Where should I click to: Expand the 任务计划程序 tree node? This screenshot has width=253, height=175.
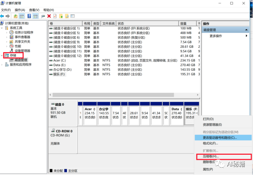pyautogui.click(x=7, y=32)
